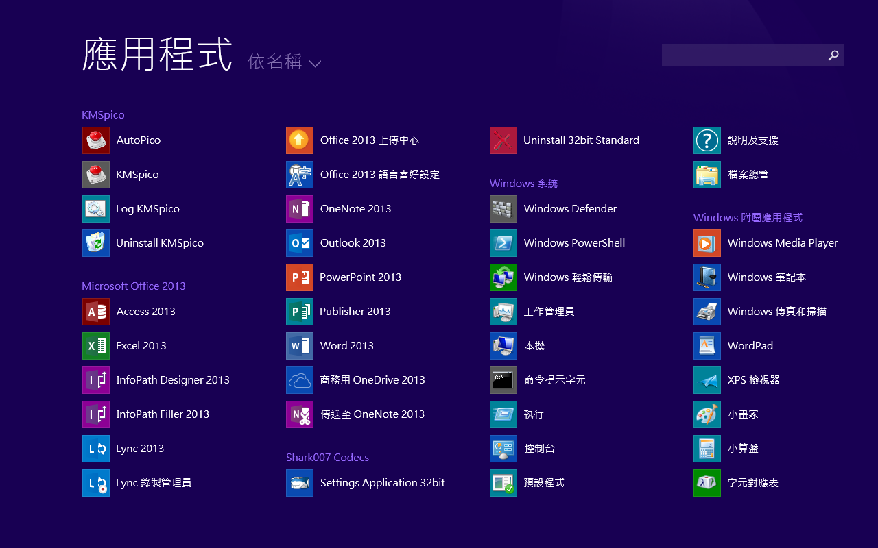Open 小算盤 calculator icon

pyautogui.click(x=707, y=449)
